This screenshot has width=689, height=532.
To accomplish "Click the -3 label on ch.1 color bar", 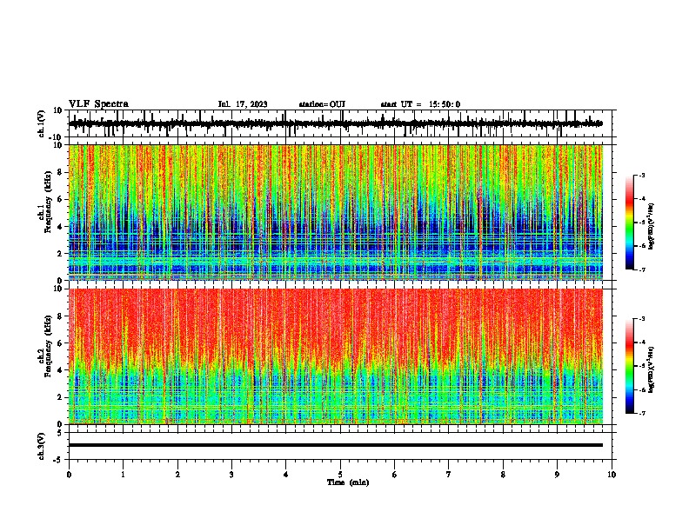I will pyautogui.click(x=642, y=175).
